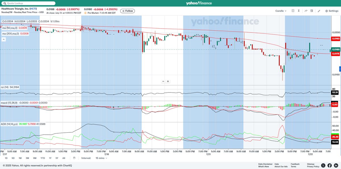Click the Settings gear icon
This screenshot has width=341, height=169.
pyautogui.click(x=327, y=11)
